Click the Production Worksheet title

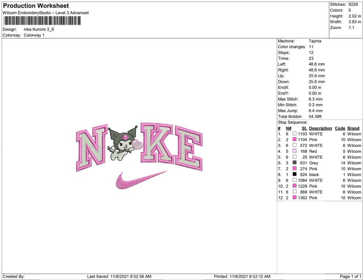click(x=36, y=6)
